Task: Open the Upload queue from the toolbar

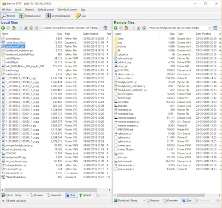Action: 30,16
